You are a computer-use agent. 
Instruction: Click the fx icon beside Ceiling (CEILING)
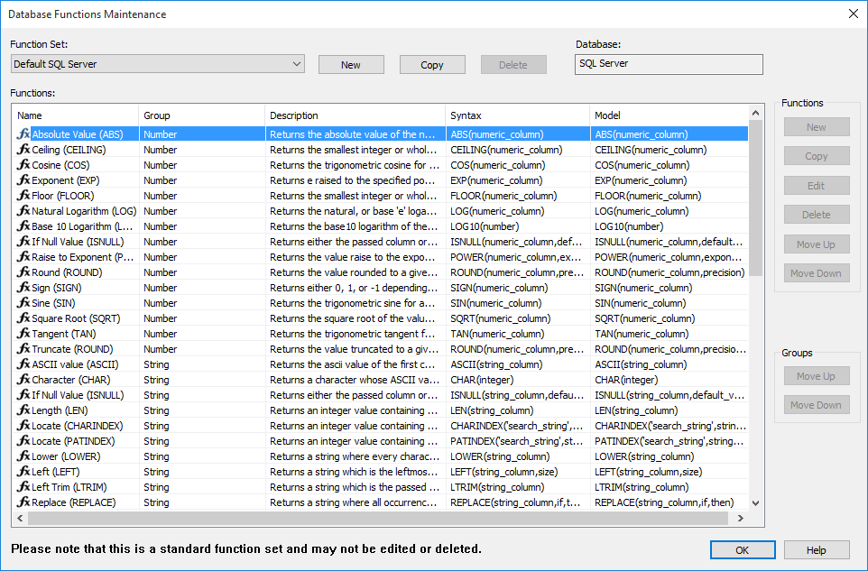pos(23,150)
